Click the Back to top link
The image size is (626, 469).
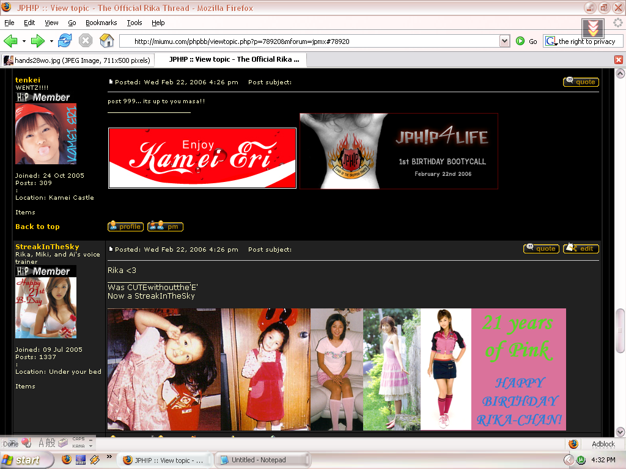coord(37,227)
